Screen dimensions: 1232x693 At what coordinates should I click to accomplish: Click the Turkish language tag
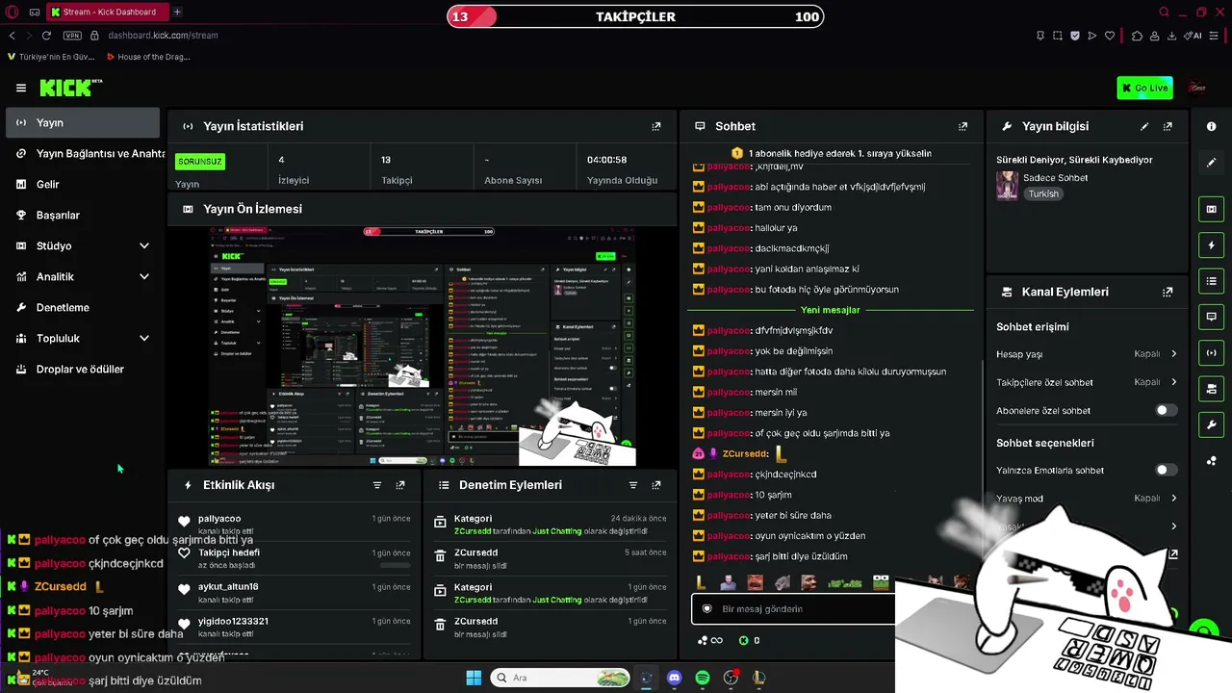[1042, 193]
